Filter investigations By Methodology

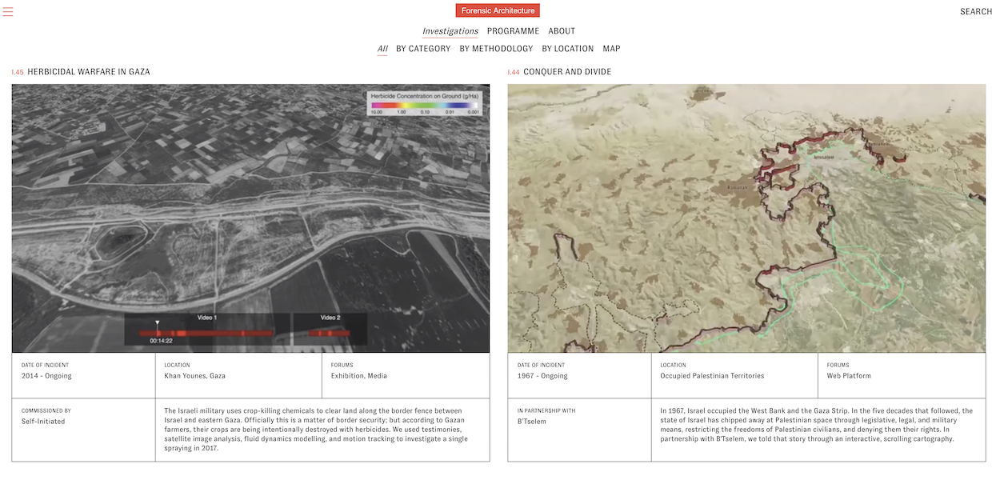(x=496, y=49)
